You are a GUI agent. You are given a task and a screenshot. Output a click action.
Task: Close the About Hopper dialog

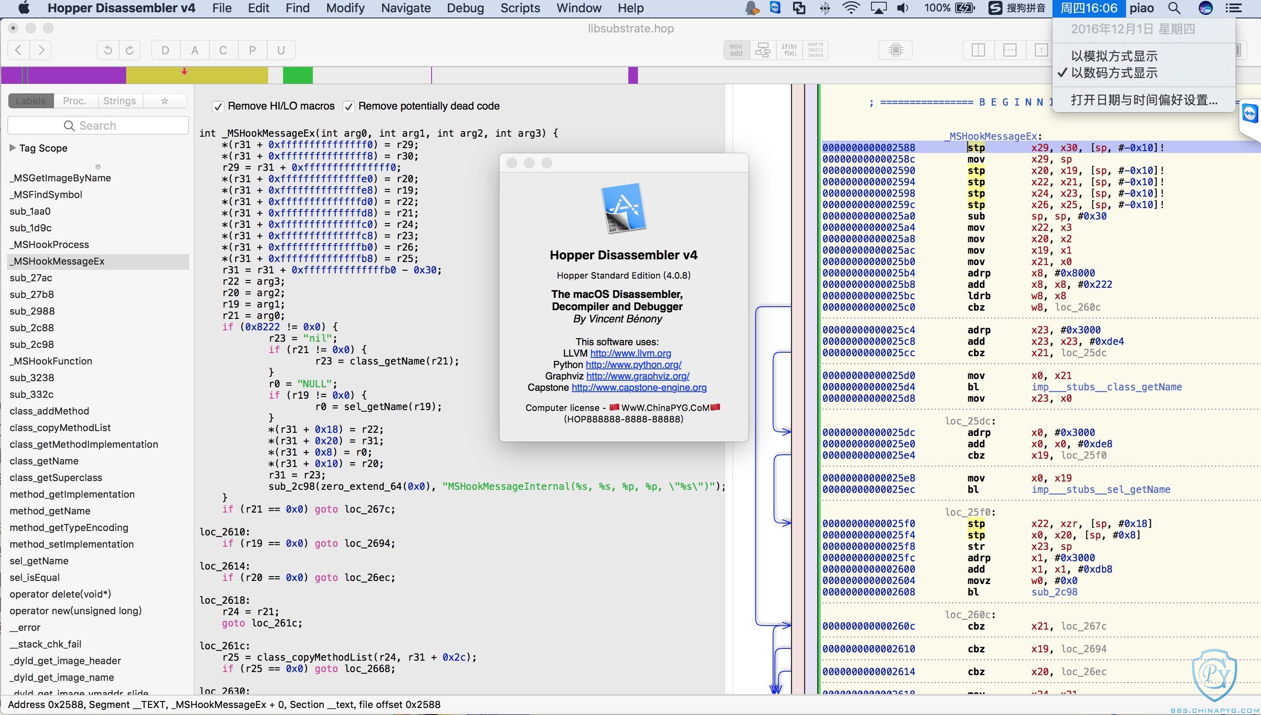[512, 163]
